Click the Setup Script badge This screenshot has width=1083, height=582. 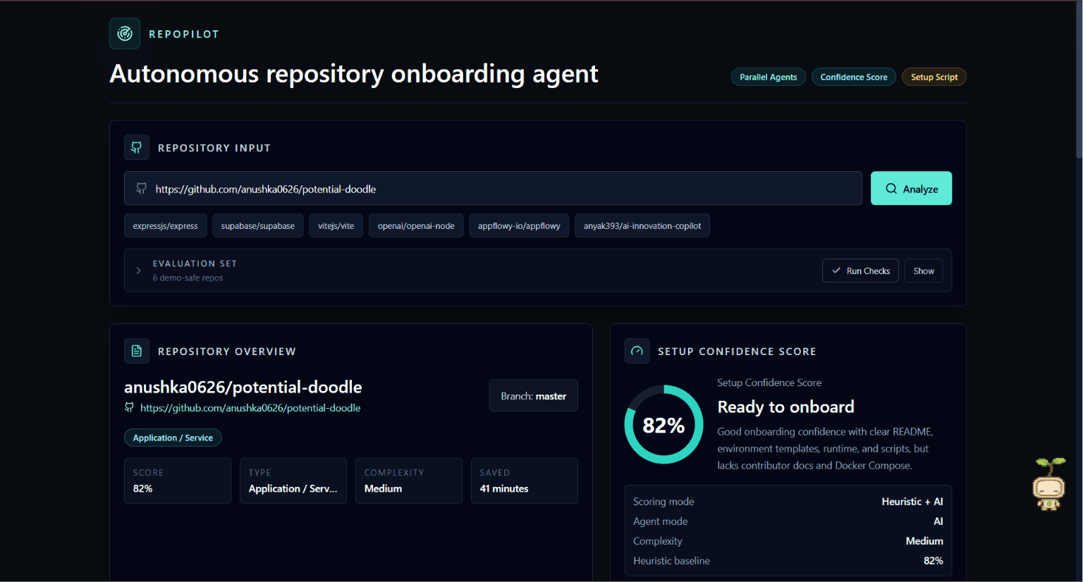click(x=934, y=77)
